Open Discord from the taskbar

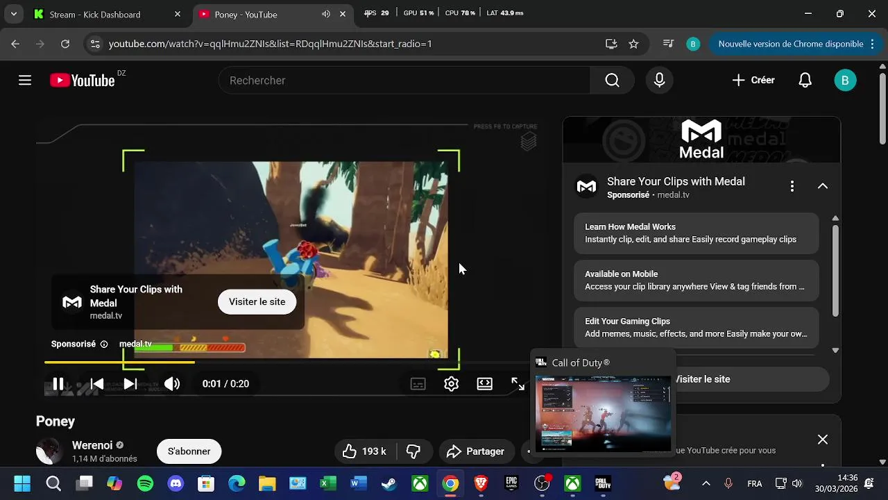tap(176, 483)
